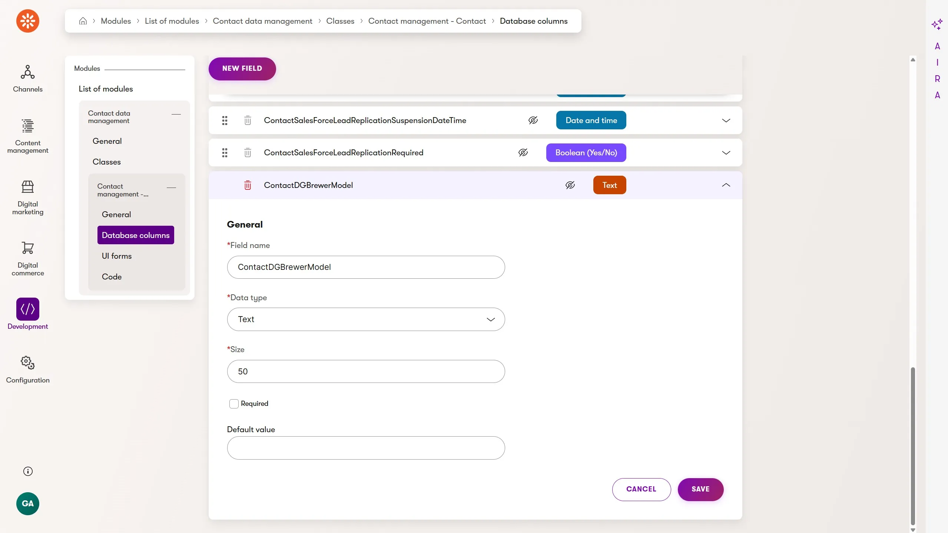Expand the ContactSalesForceLeadReplicationSuspensionDateTime row

click(x=726, y=120)
